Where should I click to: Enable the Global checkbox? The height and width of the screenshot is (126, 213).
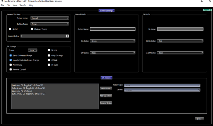[10, 29]
